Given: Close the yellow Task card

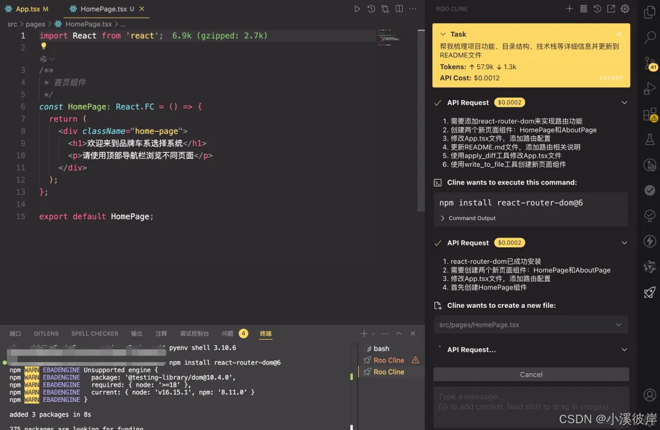Looking at the screenshot, I should pos(618,34).
